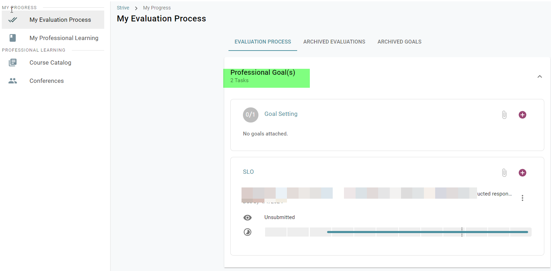Image resolution: width=551 pixels, height=271 pixels.
Task: Click the Course Catalog library icon
Action: (13, 62)
